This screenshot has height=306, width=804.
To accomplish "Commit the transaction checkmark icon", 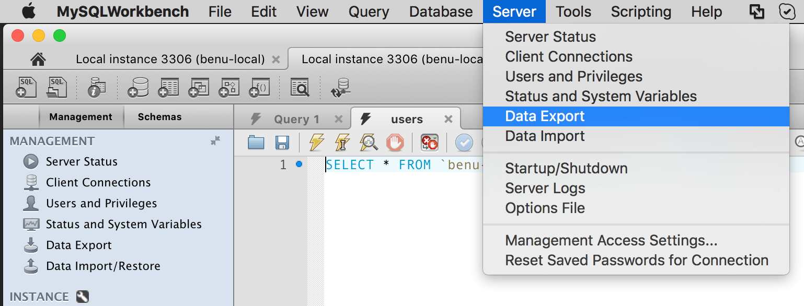I will [464, 142].
